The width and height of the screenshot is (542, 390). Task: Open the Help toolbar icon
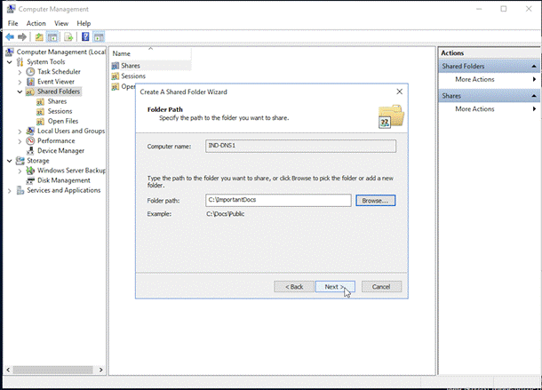85,37
